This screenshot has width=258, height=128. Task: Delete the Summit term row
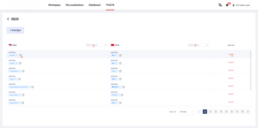pyautogui.click(x=231, y=54)
